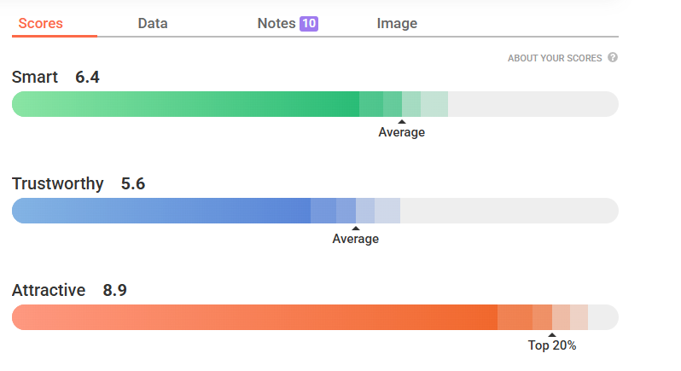This screenshot has width=681, height=371.
Task: Click the Average label under Trustworthy bar
Action: pos(356,239)
